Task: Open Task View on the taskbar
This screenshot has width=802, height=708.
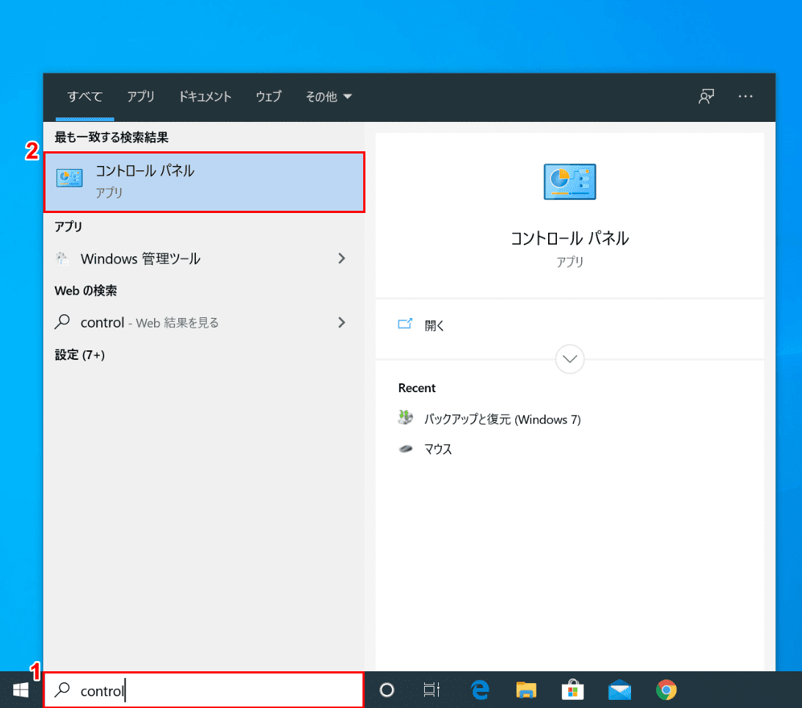Action: pyautogui.click(x=431, y=690)
